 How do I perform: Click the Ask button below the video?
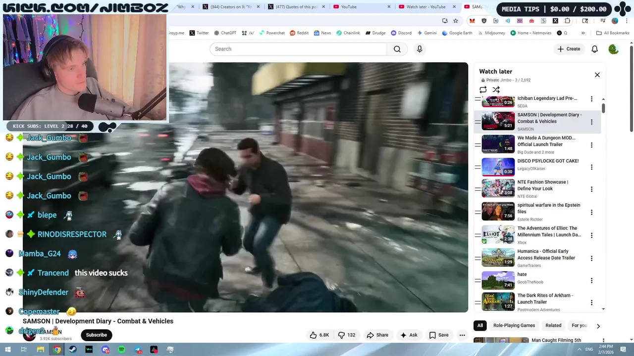[409, 335]
